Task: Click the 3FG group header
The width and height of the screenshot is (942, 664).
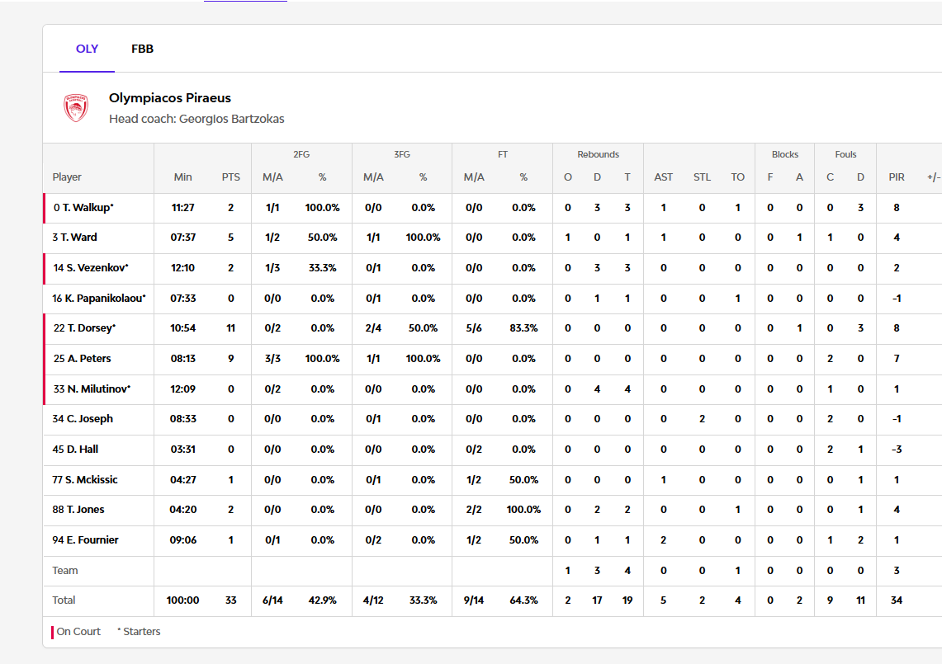Action: 402,154
